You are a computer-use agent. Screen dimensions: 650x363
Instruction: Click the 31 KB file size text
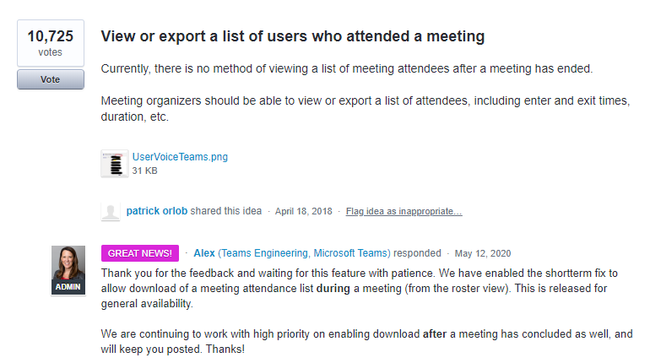coord(144,171)
